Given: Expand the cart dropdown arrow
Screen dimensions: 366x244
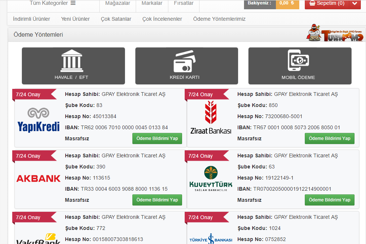Looking at the screenshot, I should tap(355, 3).
